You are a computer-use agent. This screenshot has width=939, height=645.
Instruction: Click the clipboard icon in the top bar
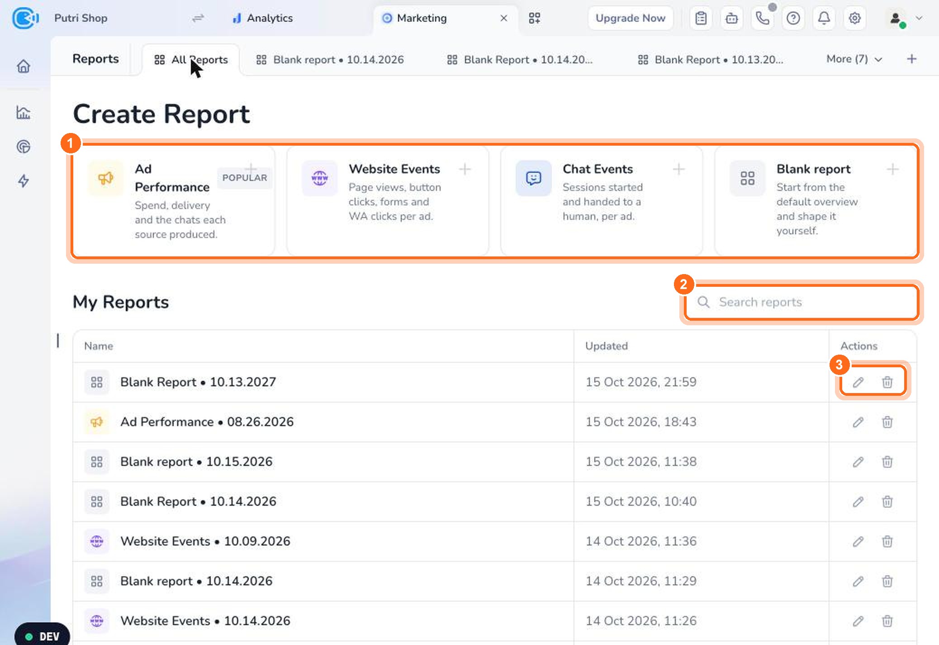(x=701, y=18)
